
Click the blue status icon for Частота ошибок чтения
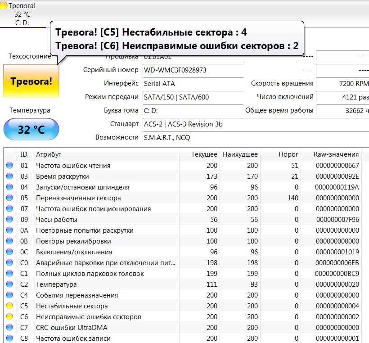9,166
